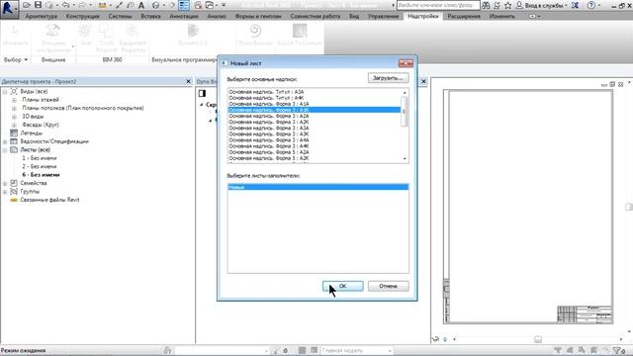Open sheet 6 - Без имени

coord(41,175)
